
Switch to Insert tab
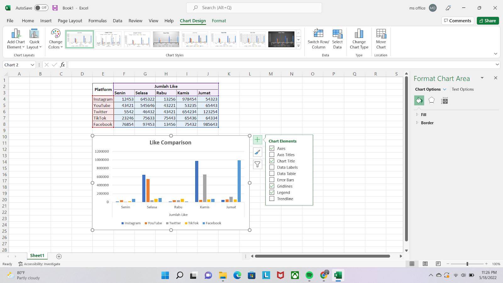click(x=46, y=21)
